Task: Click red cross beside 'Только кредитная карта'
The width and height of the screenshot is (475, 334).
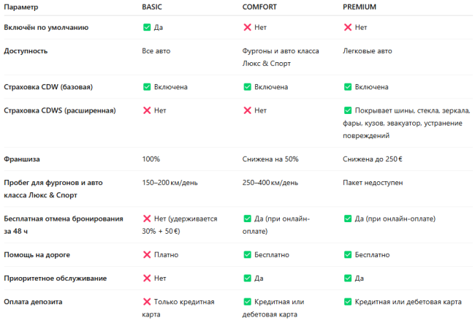Action: pyautogui.click(x=147, y=302)
